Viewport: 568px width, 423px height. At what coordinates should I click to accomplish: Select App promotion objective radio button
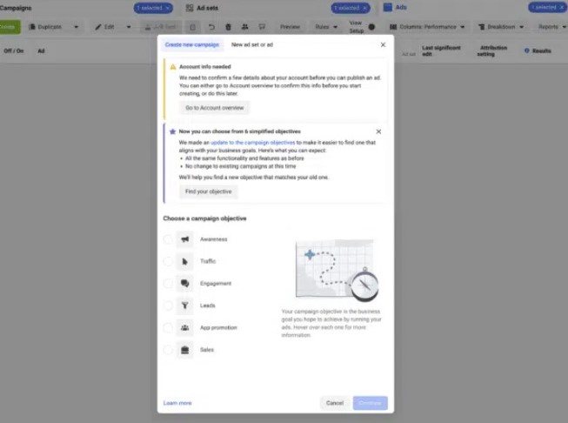point(168,327)
